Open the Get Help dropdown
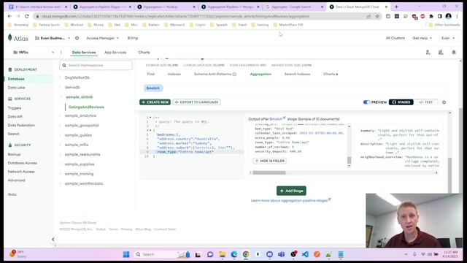The width and height of the screenshot is (467, 263). point(422,38)
